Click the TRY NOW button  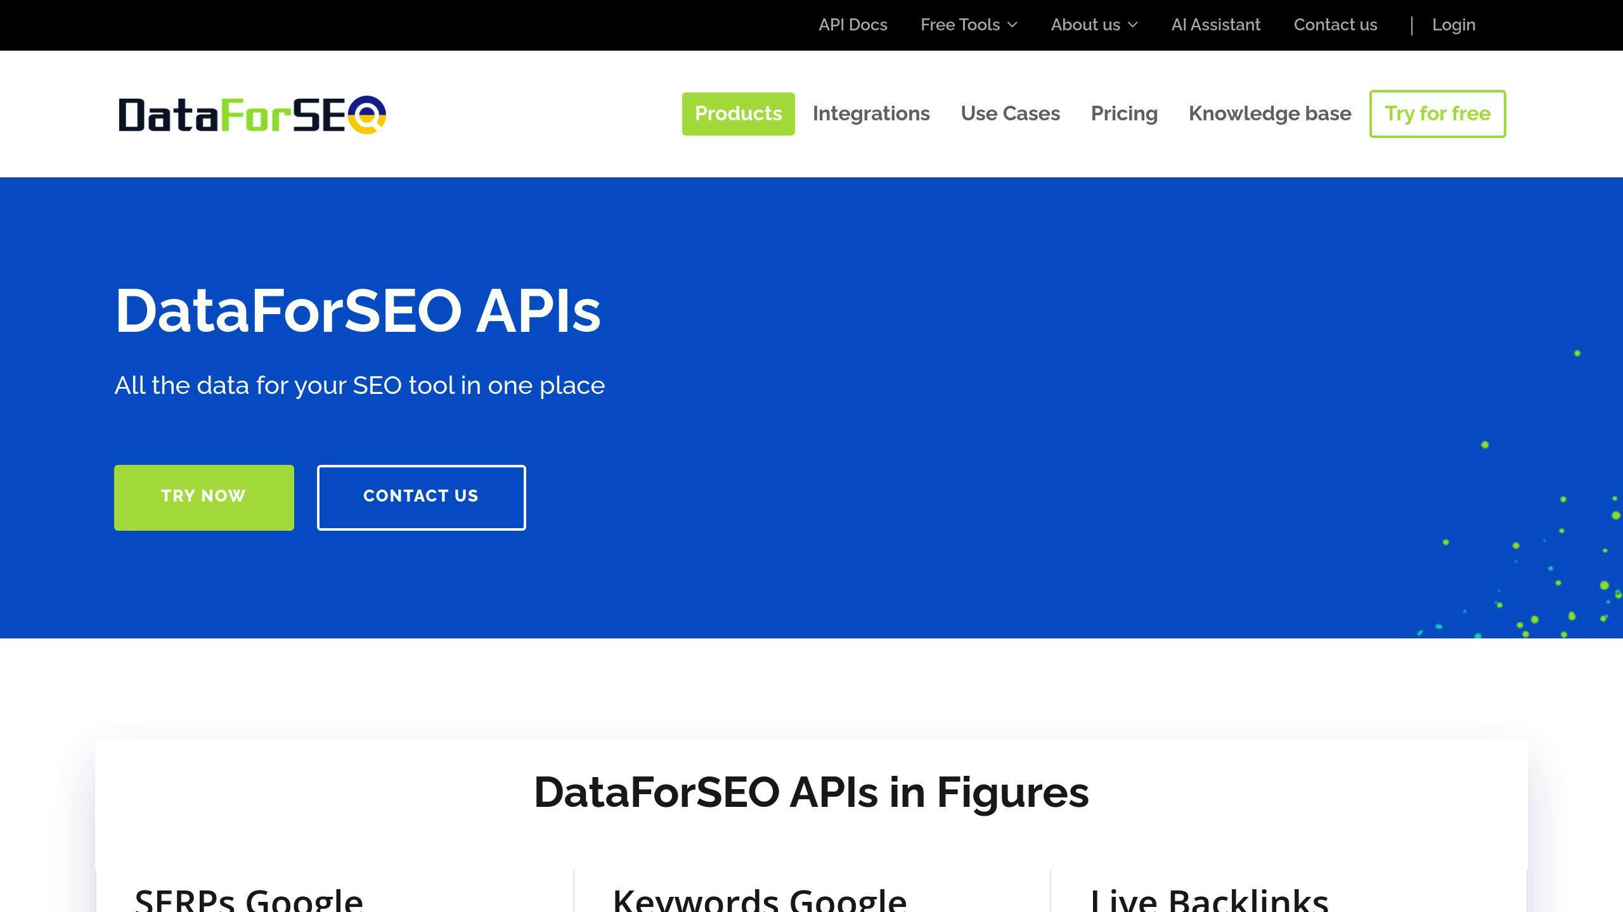204,498
